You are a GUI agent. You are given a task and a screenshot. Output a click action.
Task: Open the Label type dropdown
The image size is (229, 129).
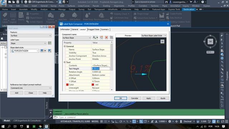click(28, 43)
